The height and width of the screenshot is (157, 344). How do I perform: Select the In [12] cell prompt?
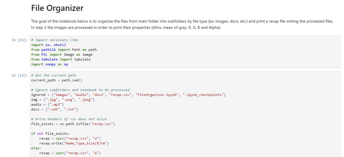[20, 75]
